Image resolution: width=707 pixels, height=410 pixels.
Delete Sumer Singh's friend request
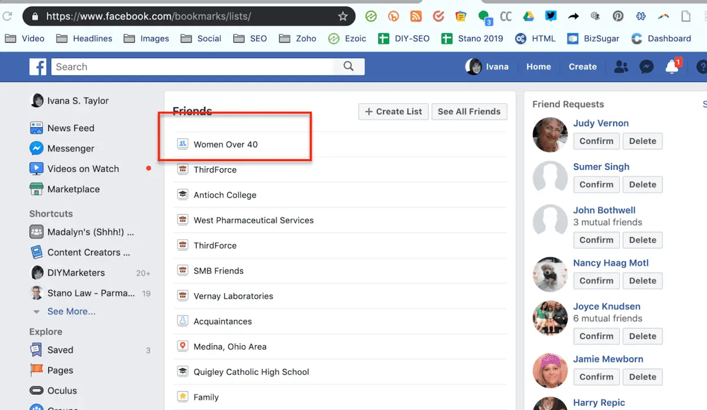[x=643, y=184]
